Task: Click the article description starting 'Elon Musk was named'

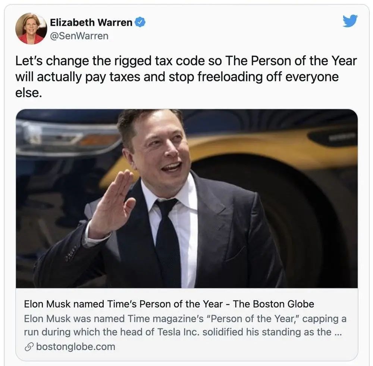Action: (185, 325)
